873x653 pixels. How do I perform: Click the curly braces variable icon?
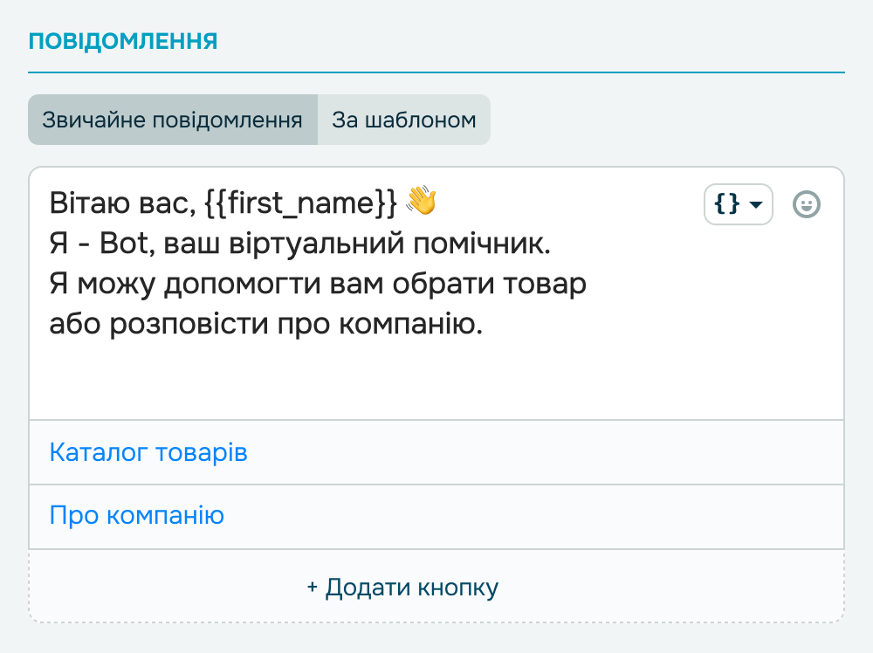[726, 204]
